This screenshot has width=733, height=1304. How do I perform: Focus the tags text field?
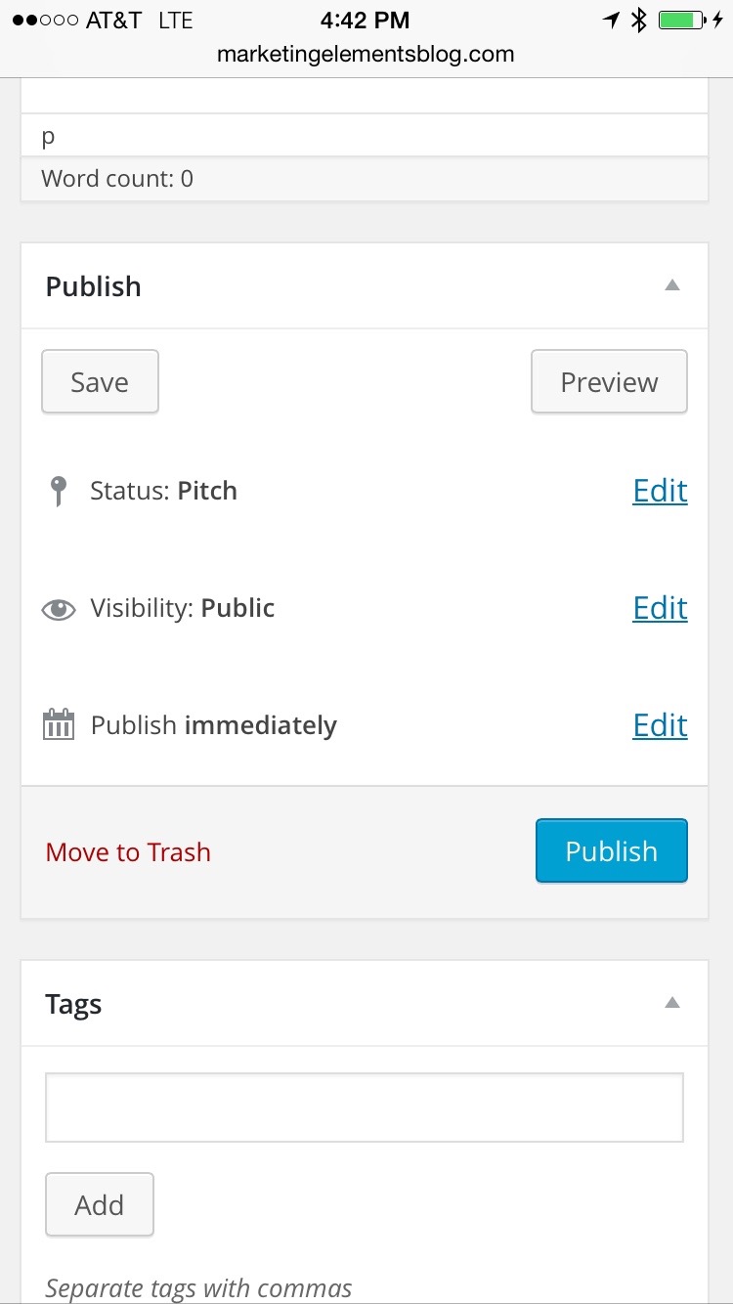point(364,1108)
